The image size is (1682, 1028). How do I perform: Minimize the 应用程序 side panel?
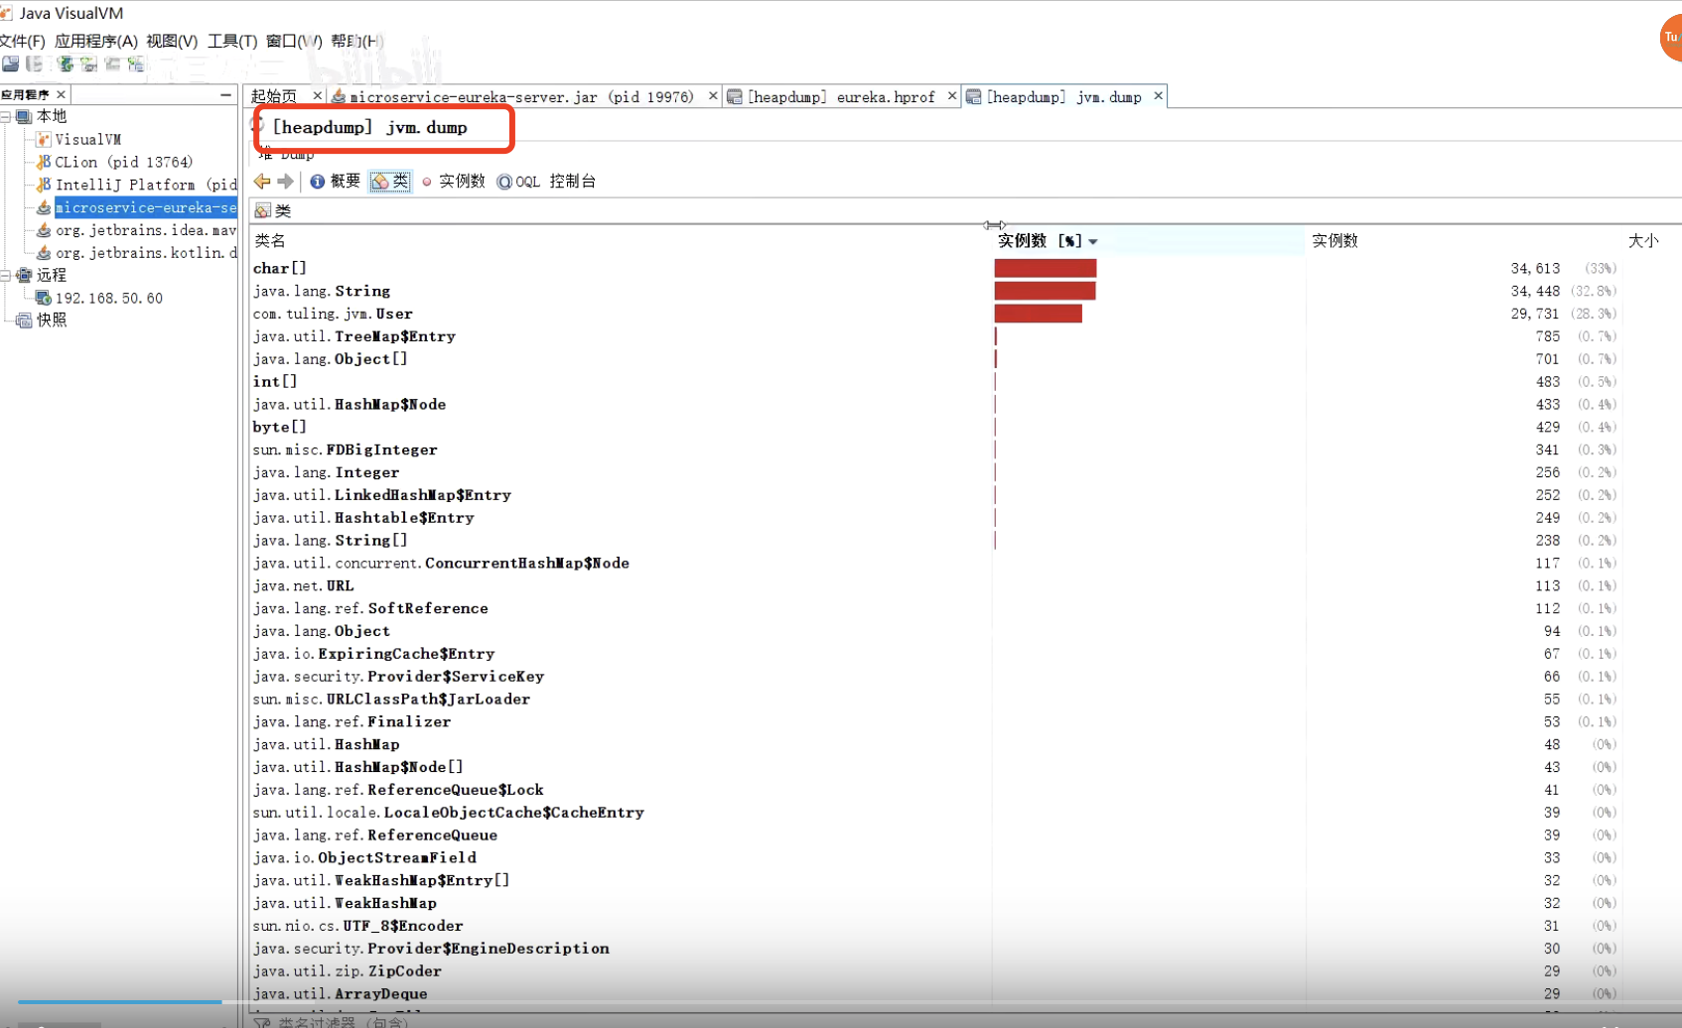coord(225,94)
